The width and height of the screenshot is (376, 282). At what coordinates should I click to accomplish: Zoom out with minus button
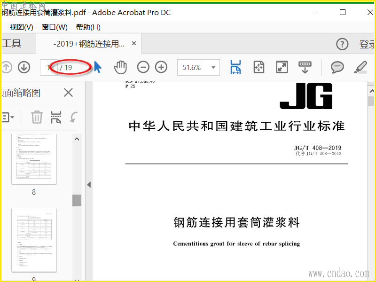[x=143, y=67]
